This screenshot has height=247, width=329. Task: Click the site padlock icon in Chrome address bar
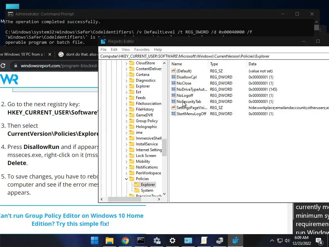tap(15, 66)
